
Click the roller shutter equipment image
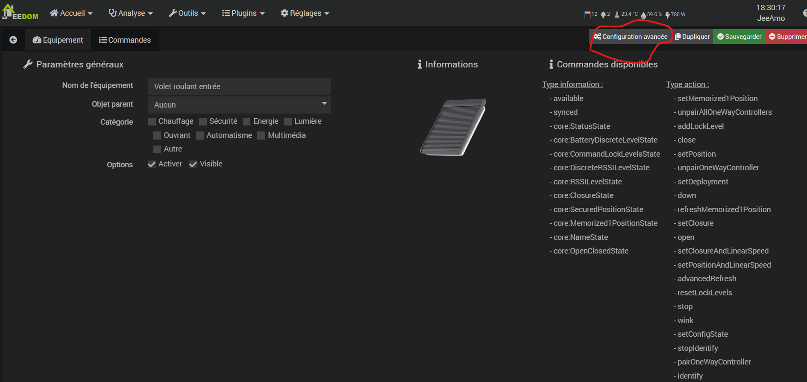[x=453, y=127]
